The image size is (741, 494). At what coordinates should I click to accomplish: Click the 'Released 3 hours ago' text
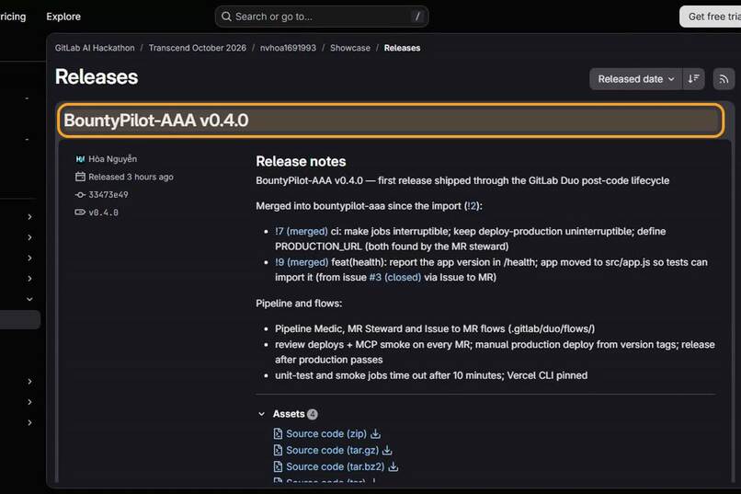tap(131, 177)
